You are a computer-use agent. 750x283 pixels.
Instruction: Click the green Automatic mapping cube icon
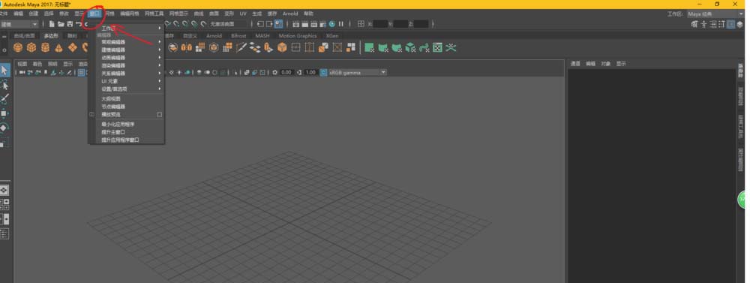coord(410,47)
